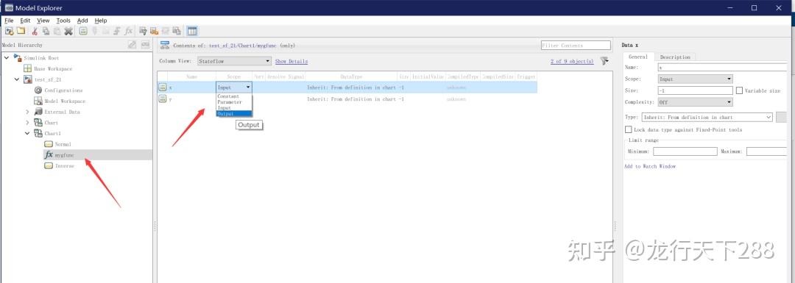The width and height of the screenshot is (795, 283).
Task: Open the Complexity dropdown
Action: point(695,102)
